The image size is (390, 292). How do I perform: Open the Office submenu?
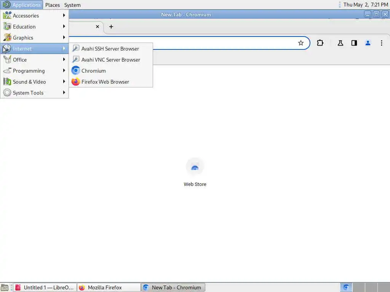coord(34,60)
